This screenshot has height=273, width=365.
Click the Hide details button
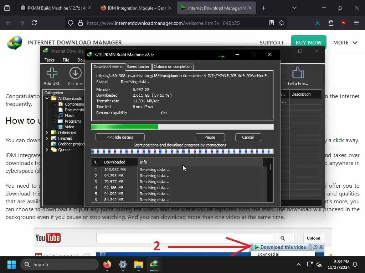(120, 137)
